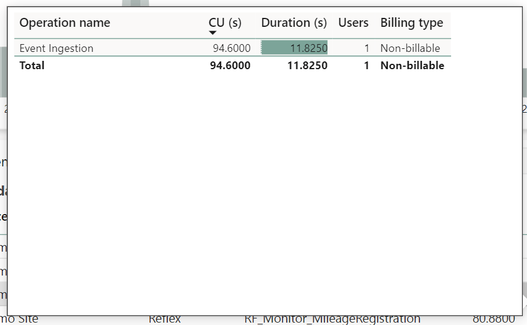Image resolution: width=527 pixels, height=325 pixels.
Task: Click the bold Non-billable in Total row
Action: [412, 66]
